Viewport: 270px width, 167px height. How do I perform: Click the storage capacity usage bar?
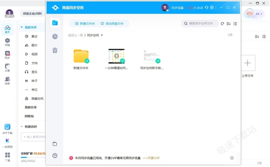click(x=33, y=157)
